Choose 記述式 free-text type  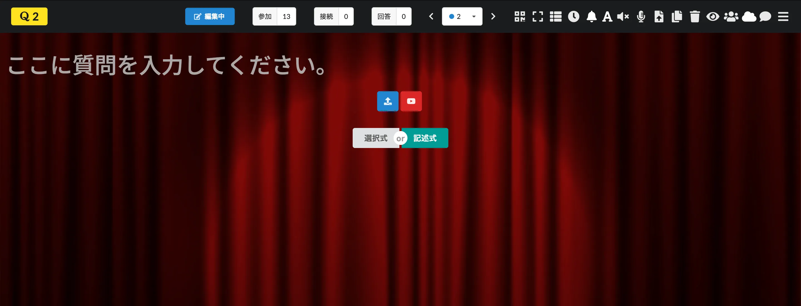[425, 138]
